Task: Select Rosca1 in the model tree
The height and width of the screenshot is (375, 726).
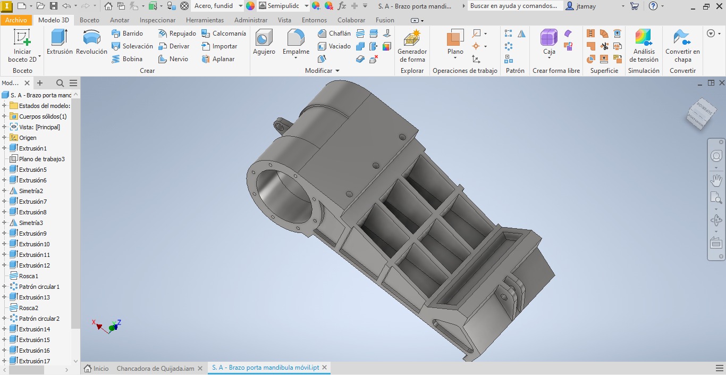Action: pyautogui.click(x=24, y=276)
